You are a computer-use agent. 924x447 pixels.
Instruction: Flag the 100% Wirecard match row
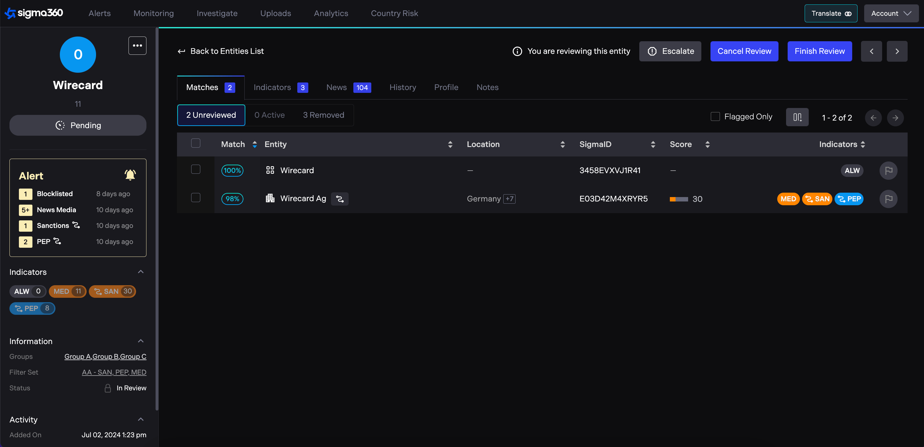(x=888, y=171)
